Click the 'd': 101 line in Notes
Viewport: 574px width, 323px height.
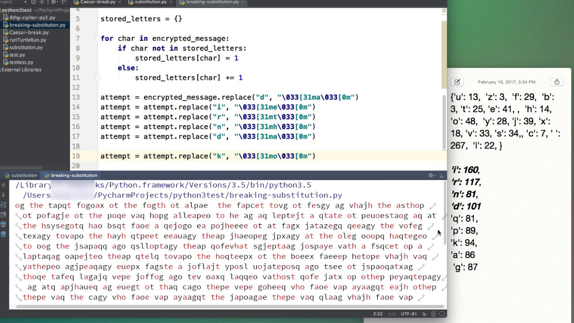click(x=466, y=206)
